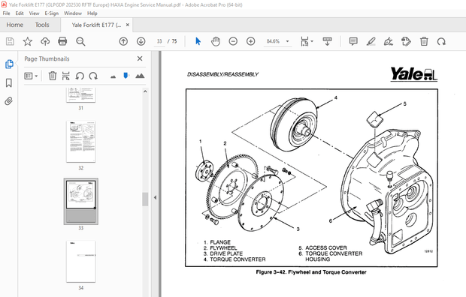This screenshot has width=466, height=297.
Task: Click the star bookmark icon
Action: pos(28,41)
